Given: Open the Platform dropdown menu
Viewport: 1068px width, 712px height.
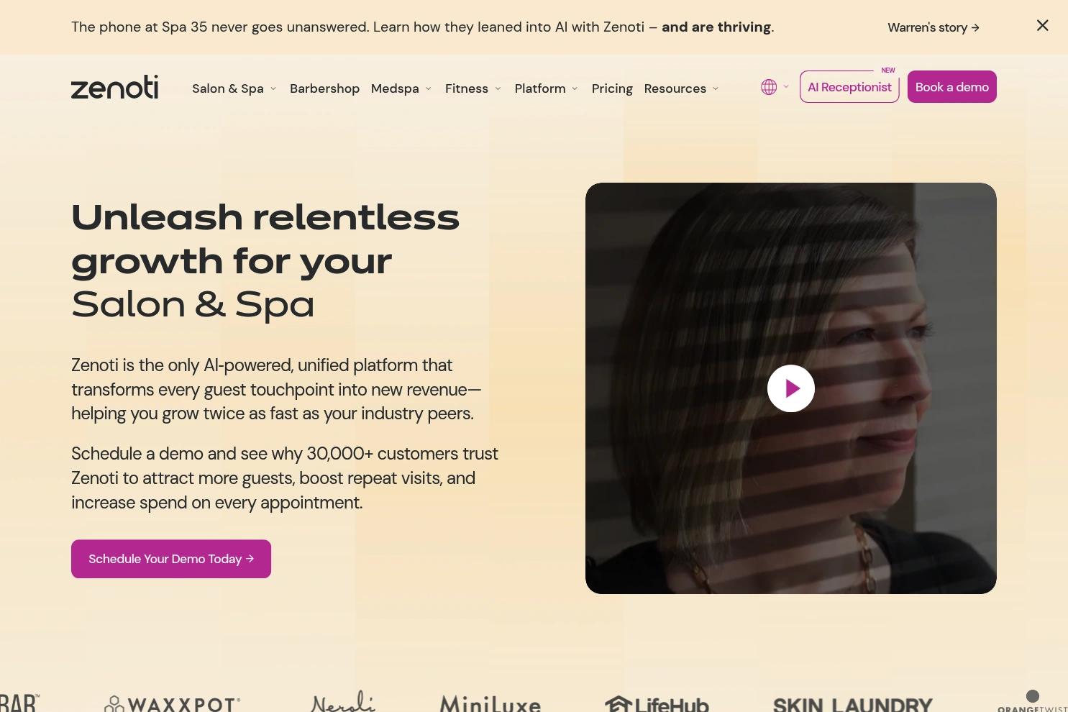Looking at the screenshot, I should click(x=546, y=88).
